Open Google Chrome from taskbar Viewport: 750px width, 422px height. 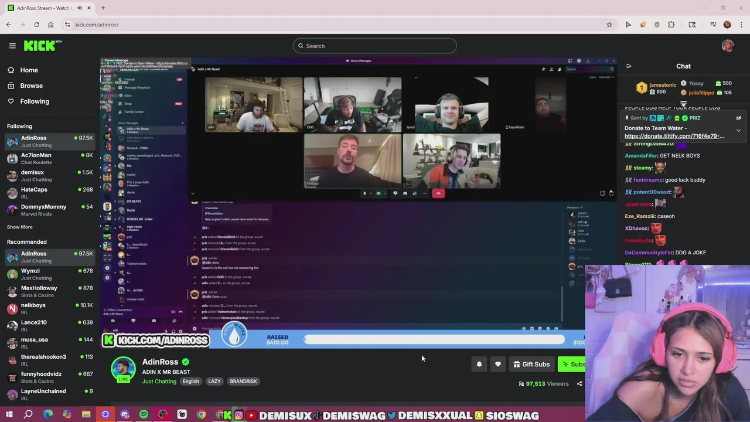point(201,414)
